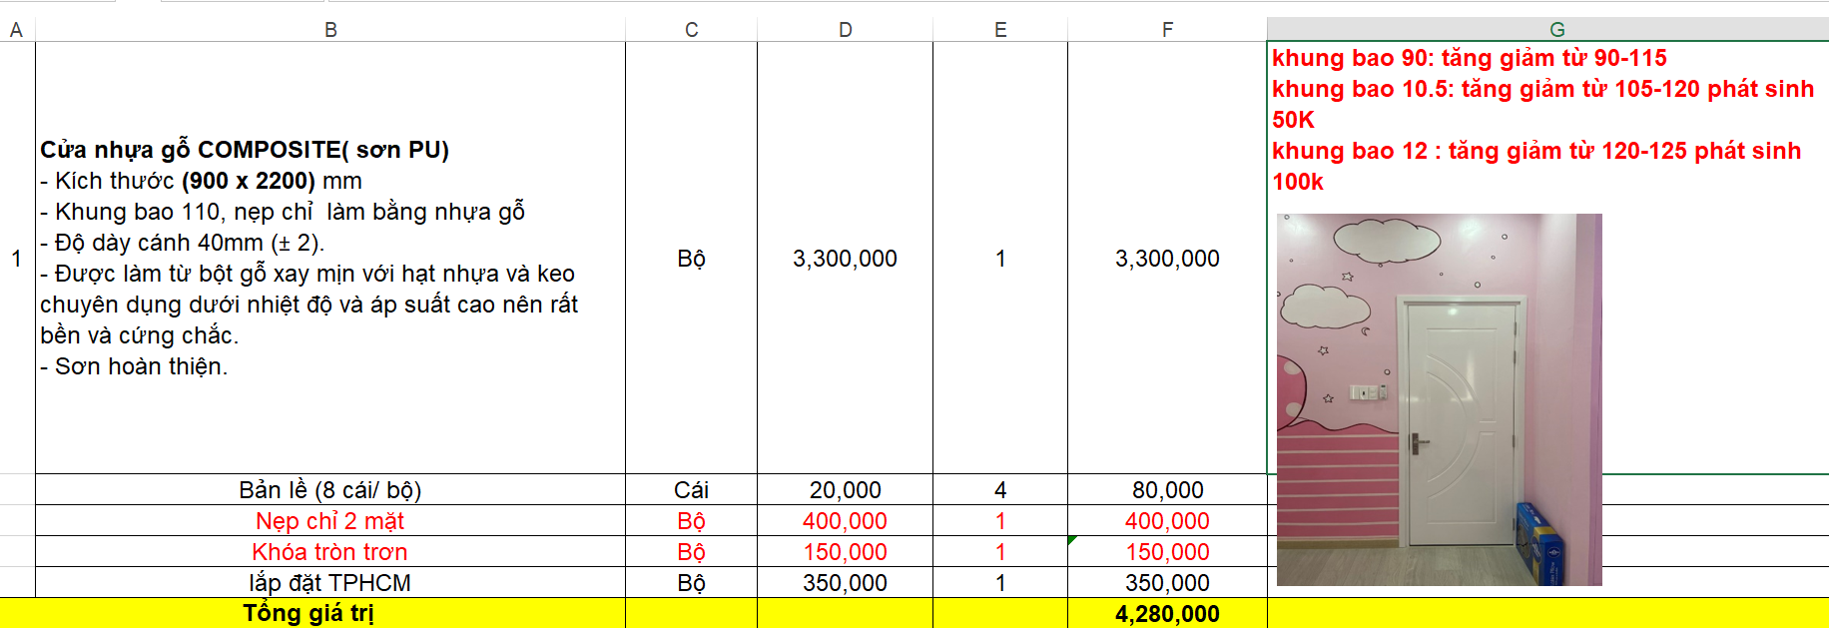Select column D header

[x=845, y=30]
